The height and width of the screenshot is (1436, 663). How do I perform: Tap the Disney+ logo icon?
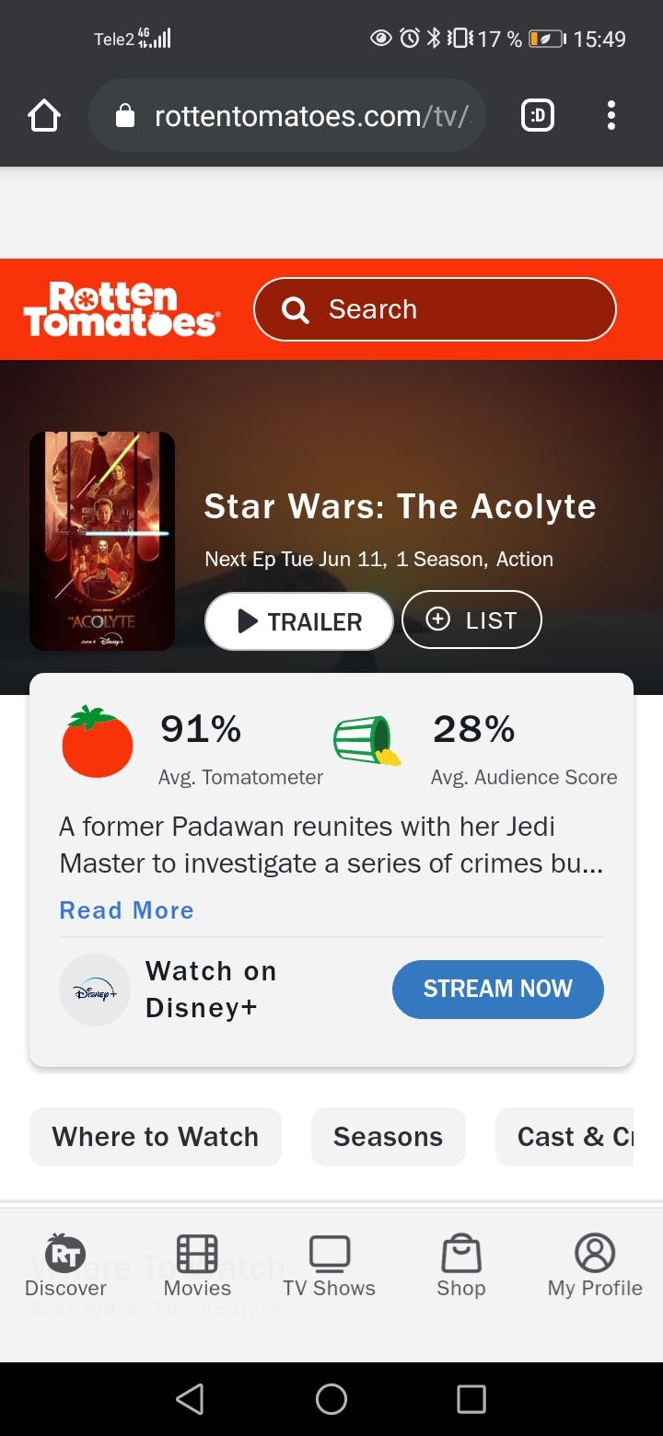pyautogui.click(x=95, y=989)
